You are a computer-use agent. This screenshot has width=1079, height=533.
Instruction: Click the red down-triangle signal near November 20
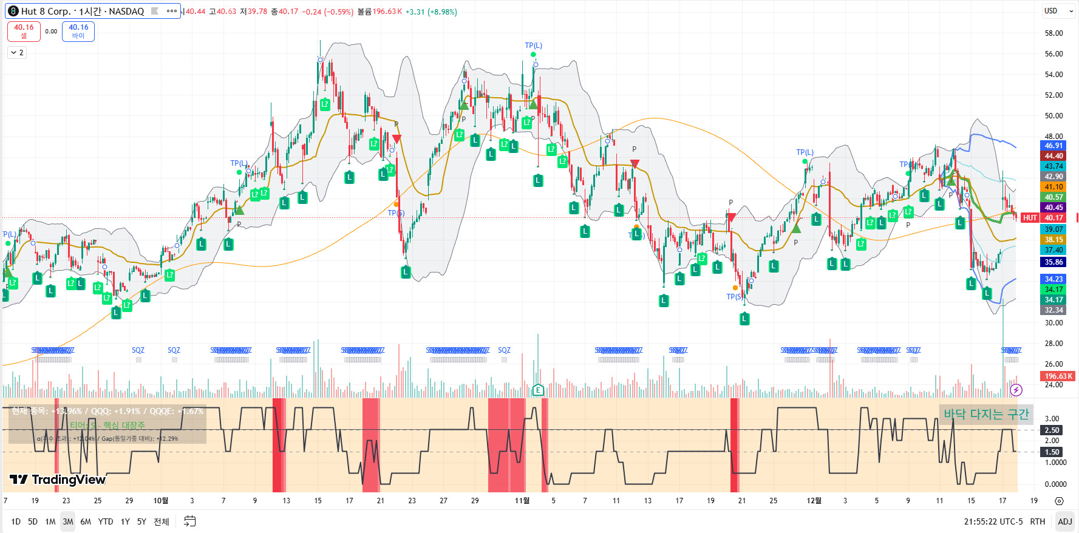731,217
